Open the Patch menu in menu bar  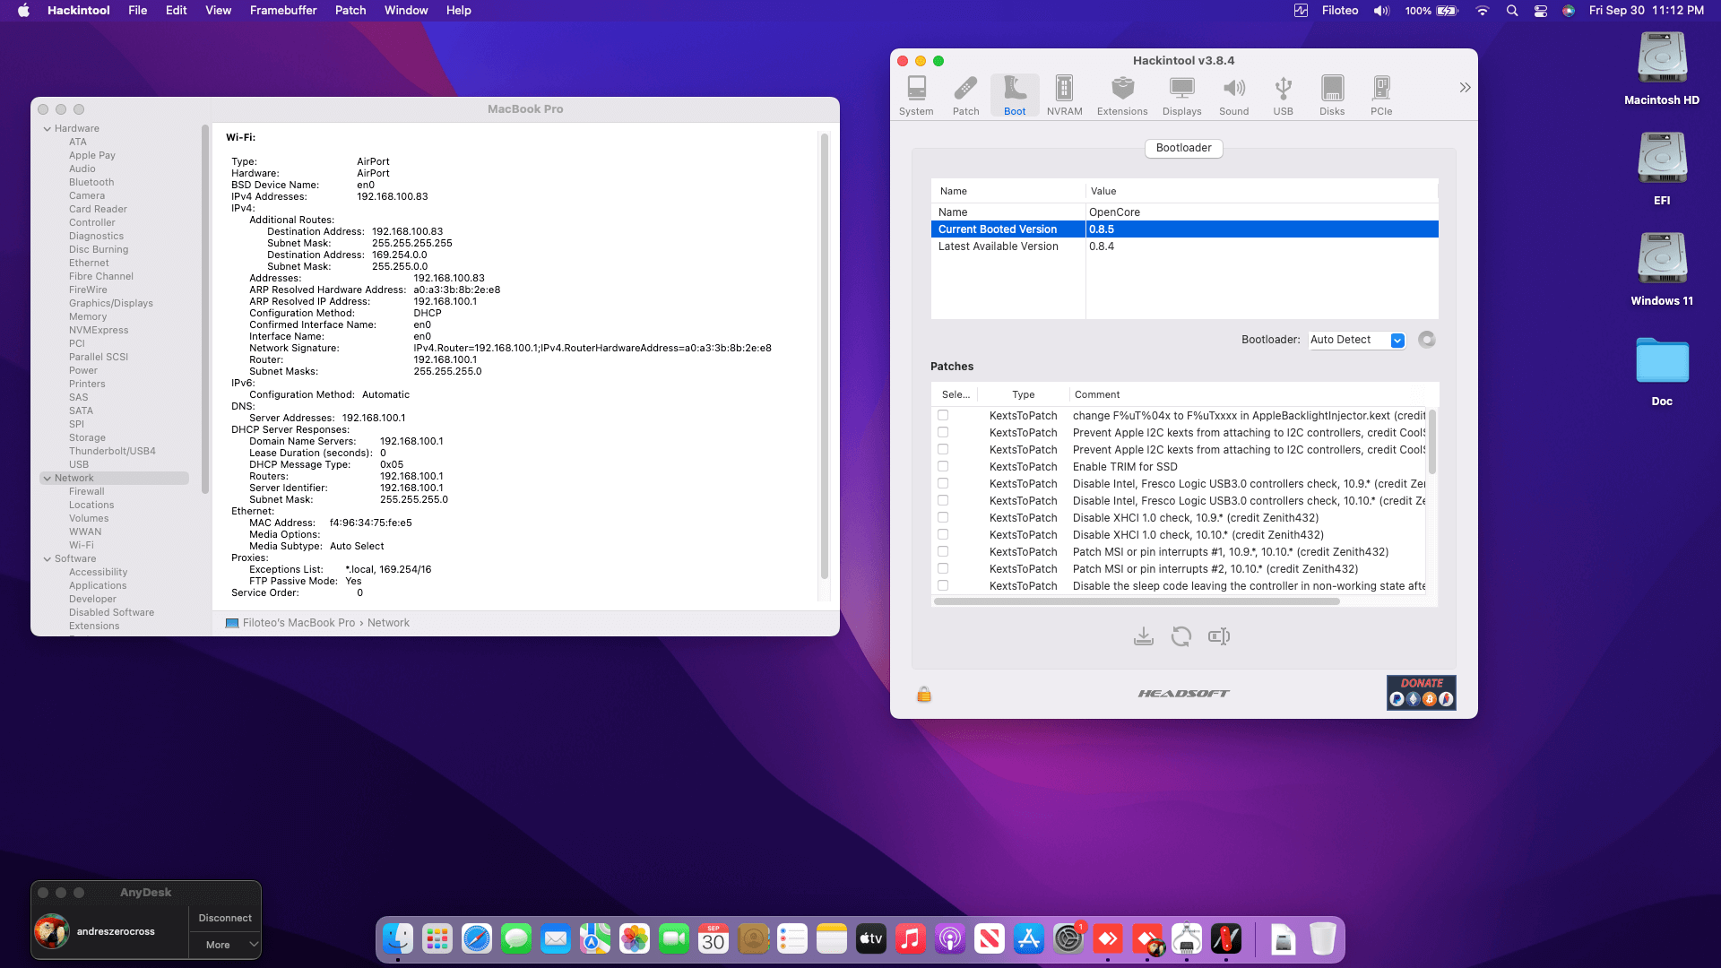[x=350, y=11]
